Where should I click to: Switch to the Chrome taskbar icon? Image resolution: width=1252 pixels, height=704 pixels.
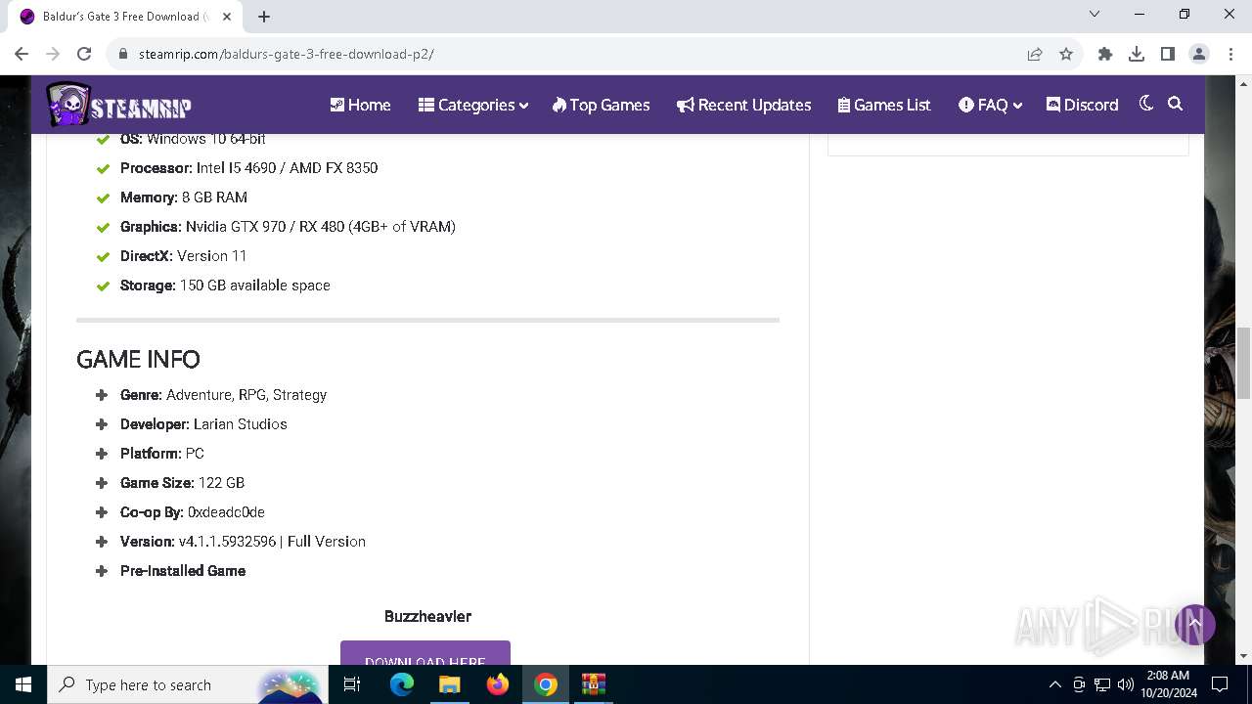tap(546, 684)
